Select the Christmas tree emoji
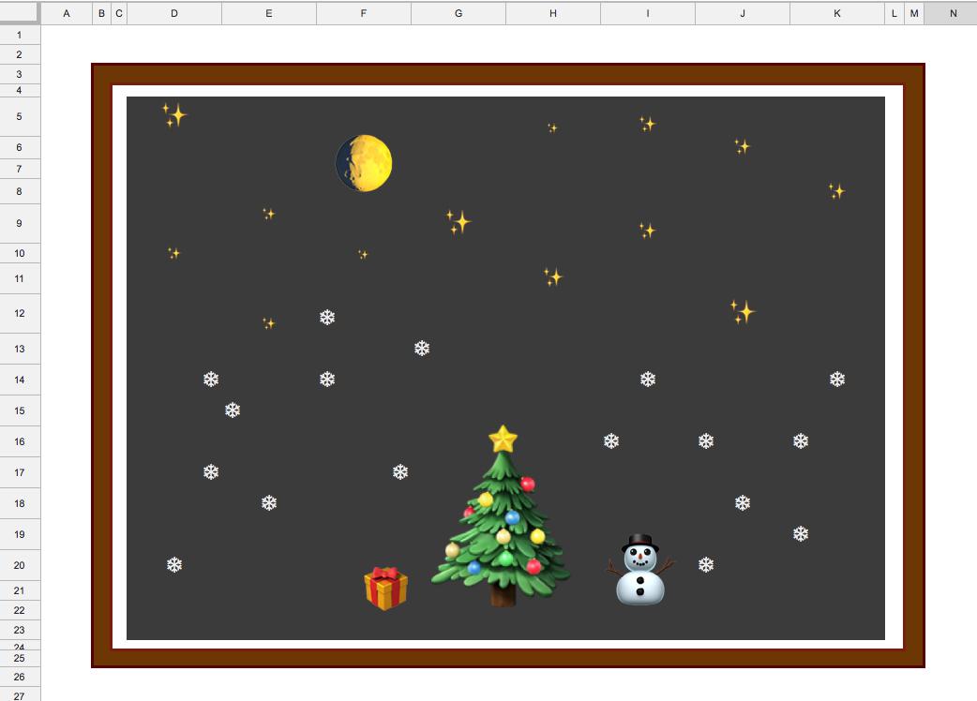 click(501, 516)
